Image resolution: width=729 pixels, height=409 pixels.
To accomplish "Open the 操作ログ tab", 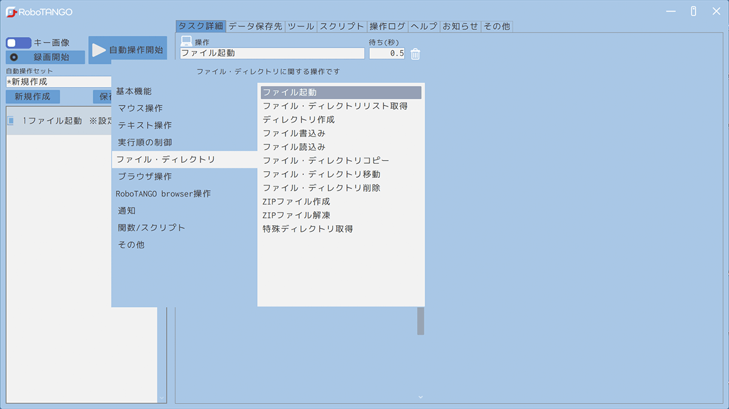I will (x=387, y=27).
